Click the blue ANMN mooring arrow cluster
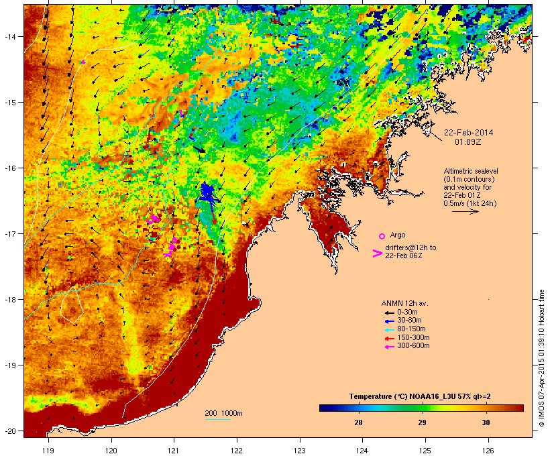550x456 pixels. click(208, 193)
